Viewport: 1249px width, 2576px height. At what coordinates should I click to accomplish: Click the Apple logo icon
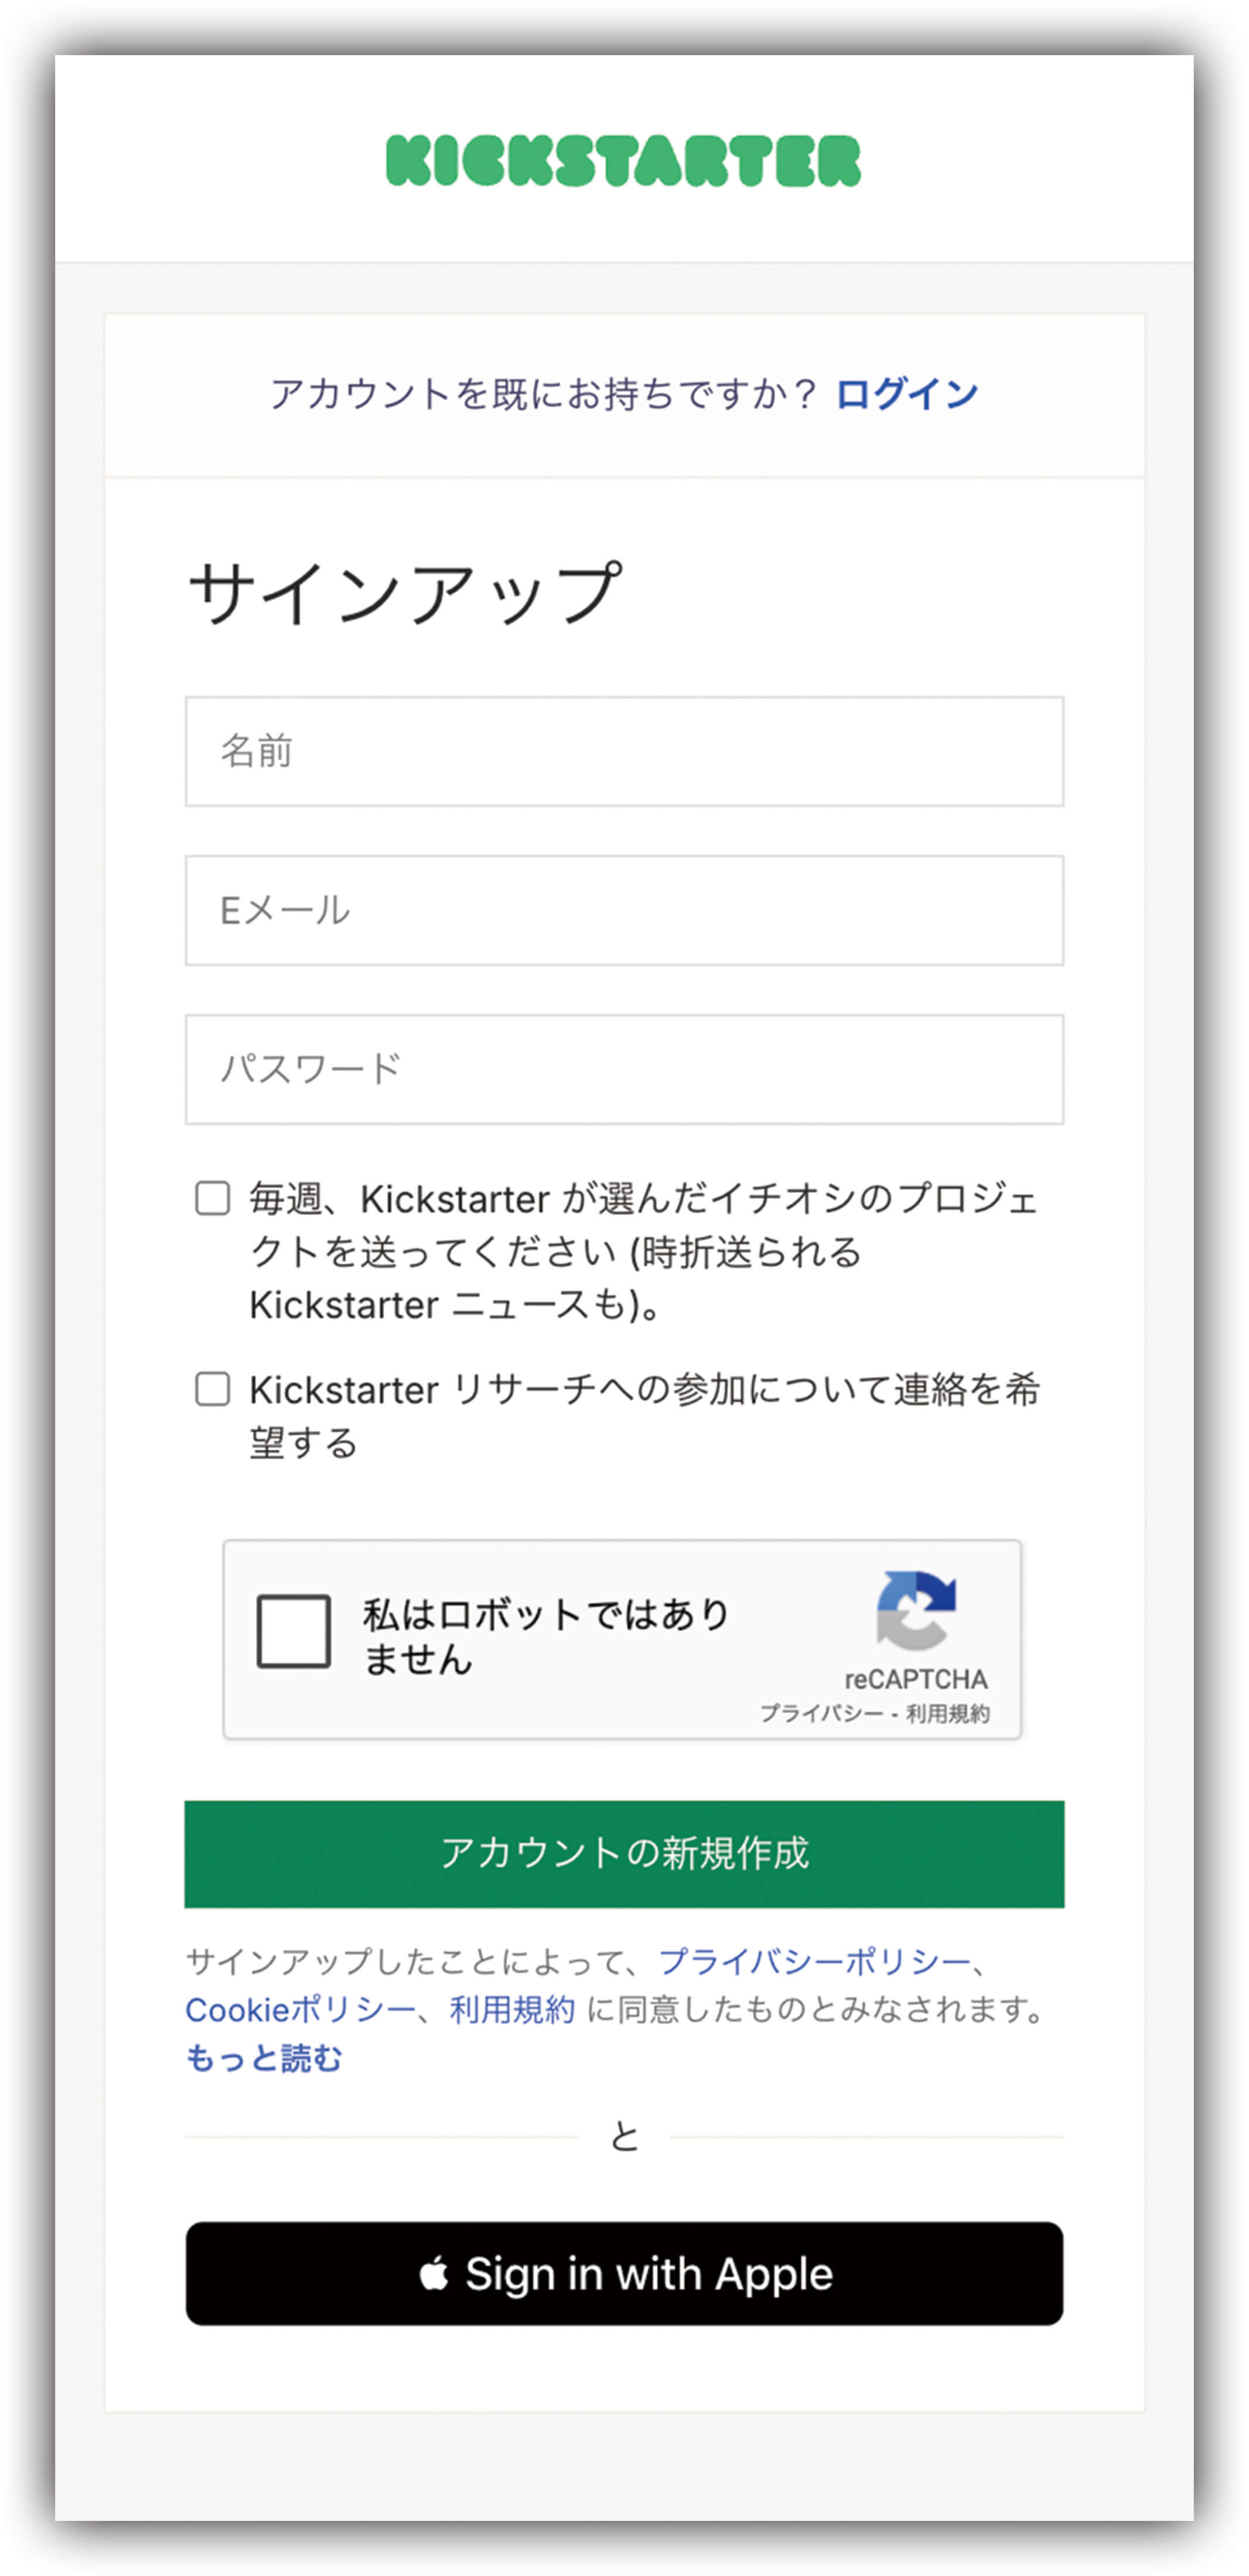coord(433,2273)
